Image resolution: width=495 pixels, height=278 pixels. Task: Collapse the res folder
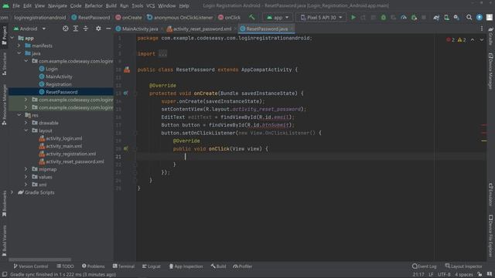[19, 115]
